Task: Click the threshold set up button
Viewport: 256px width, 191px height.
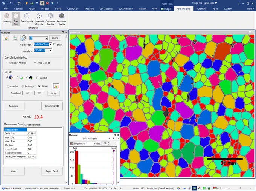Action: point(53,93)
